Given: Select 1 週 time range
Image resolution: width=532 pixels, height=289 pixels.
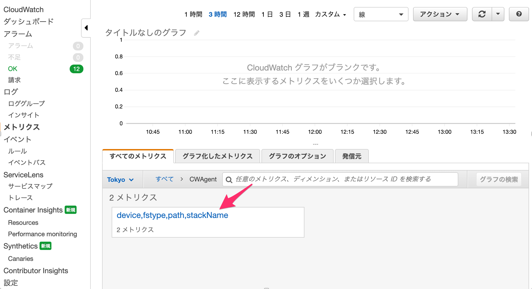Looking at the screenshot, I should pos(303,14).
